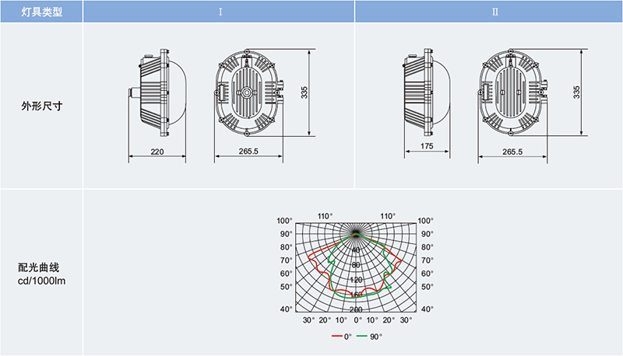This screenshot has height=356, width=623.
Task: Click the 265.5 dimension under type II
Action: click(512, 152)
